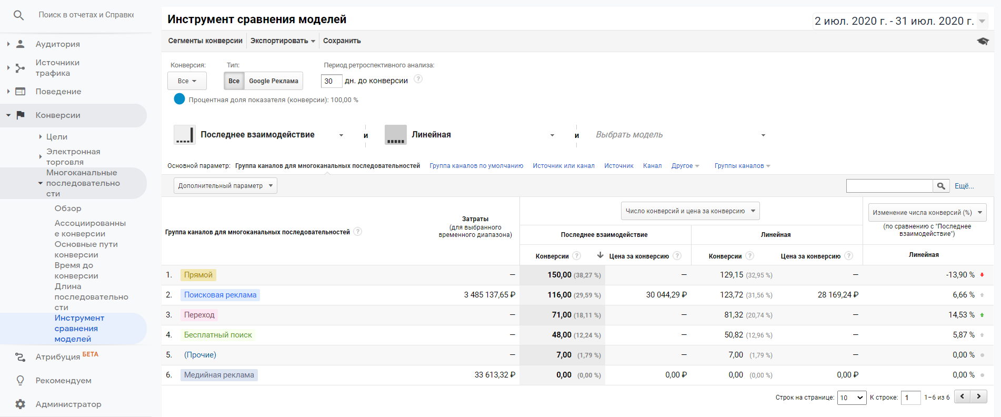Click the Поведение section icon
1001x417 pixels.
coord(21,92)
